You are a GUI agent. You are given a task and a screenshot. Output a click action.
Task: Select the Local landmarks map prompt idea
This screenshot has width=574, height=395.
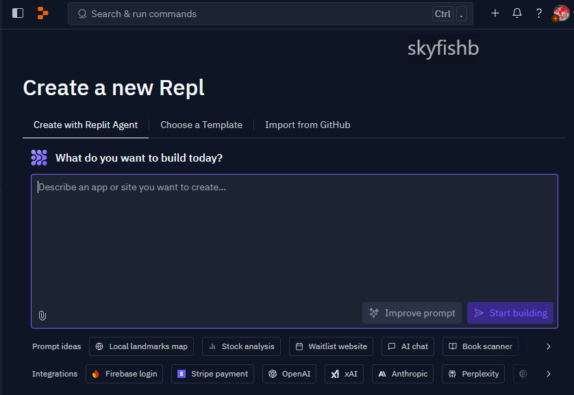(141, 346)
